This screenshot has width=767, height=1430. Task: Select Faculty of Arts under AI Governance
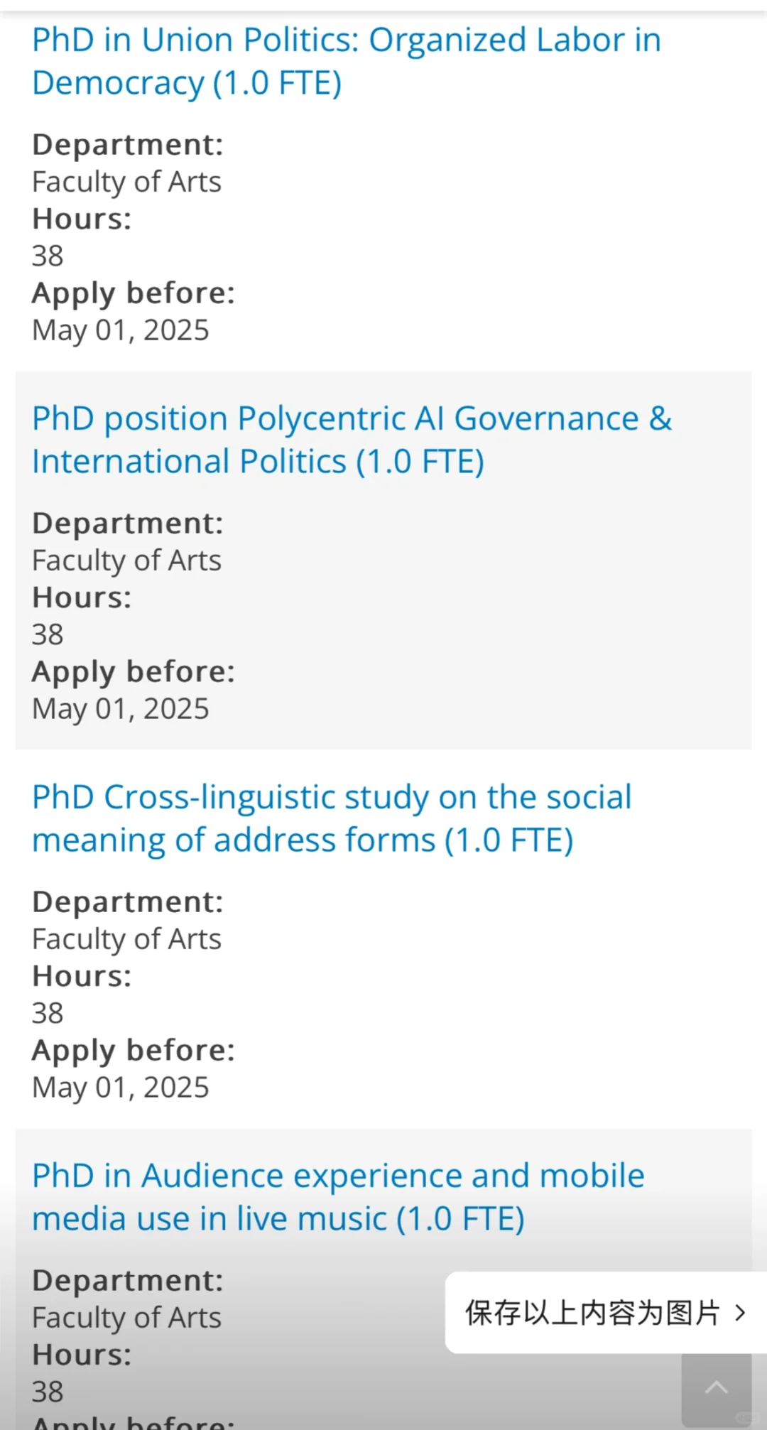126,560
